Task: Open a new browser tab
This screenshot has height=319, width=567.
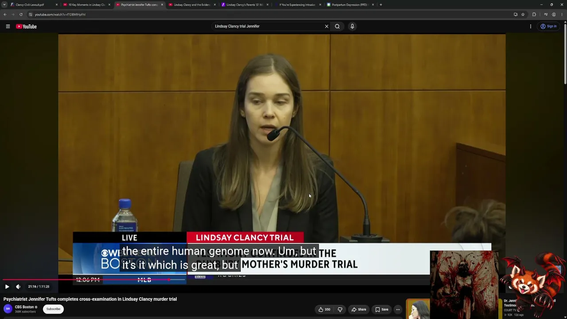Action: pyautogui.click(x=381, y=5)
